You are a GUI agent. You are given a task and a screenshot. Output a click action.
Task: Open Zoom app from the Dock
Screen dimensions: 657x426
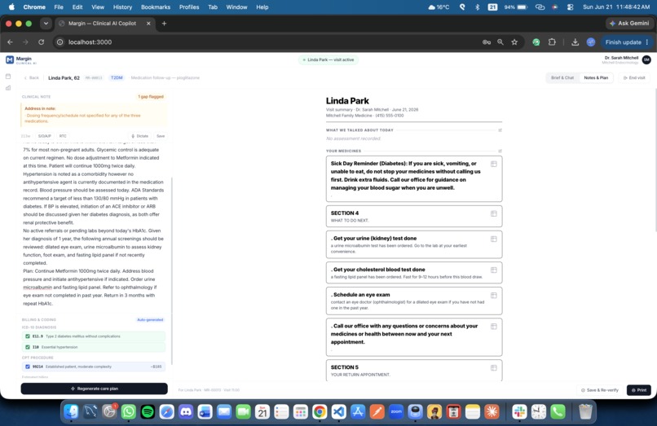click(x=396, y=412)
